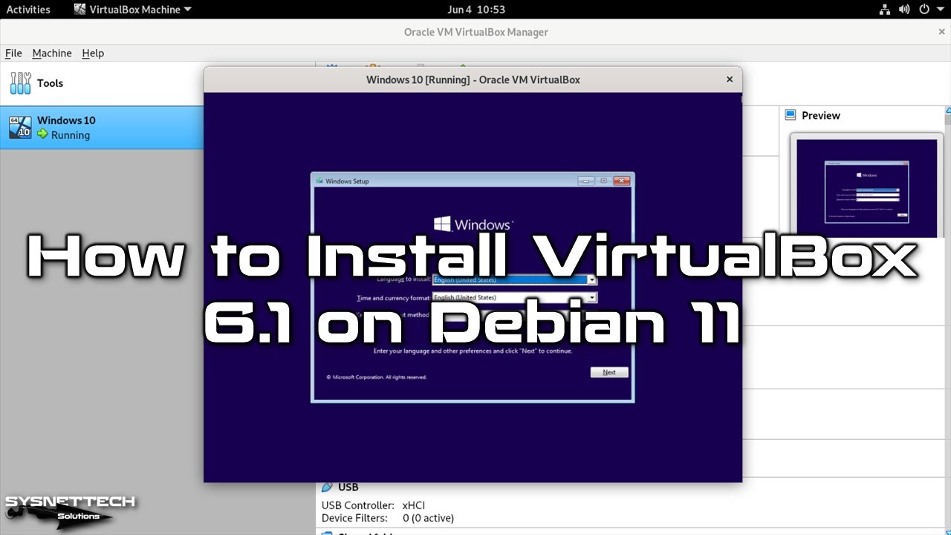Maximize the Windows Setup dialog

tap(604, 181)
